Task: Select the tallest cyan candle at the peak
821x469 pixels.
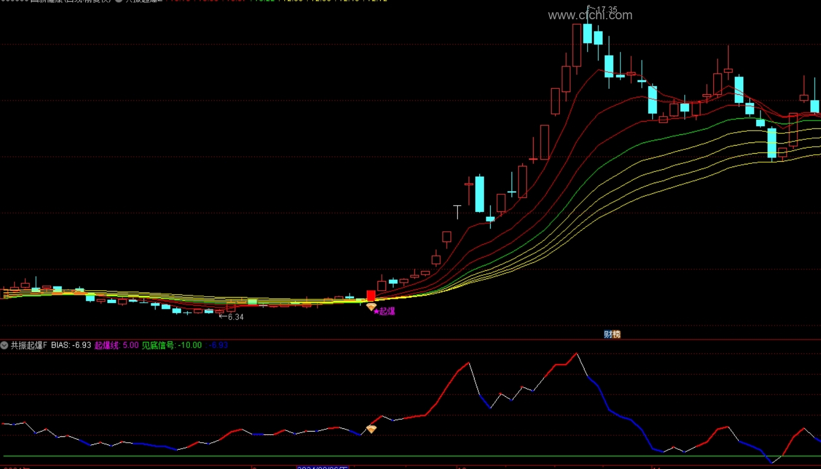Action: click(x=587, y=33)
